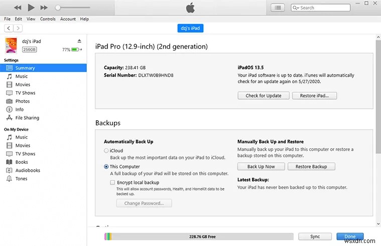Click the iPad device thumbnail

point(11,45)
